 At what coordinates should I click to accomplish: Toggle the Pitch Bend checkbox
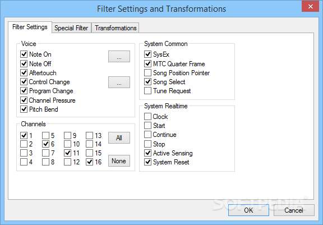pos(24,109)
